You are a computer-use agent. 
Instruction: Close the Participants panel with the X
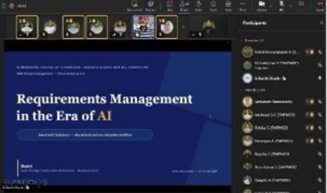pyautogui.click(x=322, y=23)
